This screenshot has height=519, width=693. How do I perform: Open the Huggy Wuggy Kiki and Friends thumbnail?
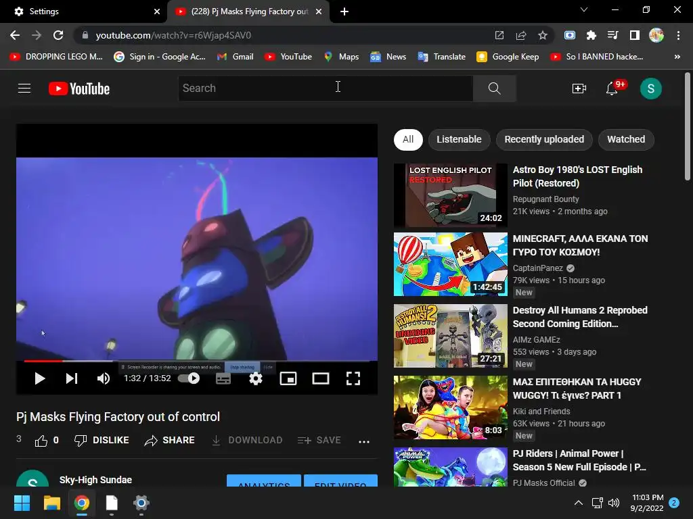coord(450,407)
